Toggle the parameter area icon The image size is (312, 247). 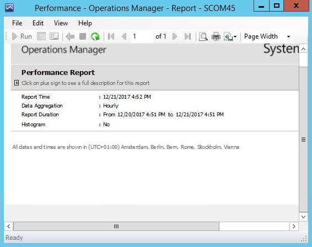tap(41, 36)
